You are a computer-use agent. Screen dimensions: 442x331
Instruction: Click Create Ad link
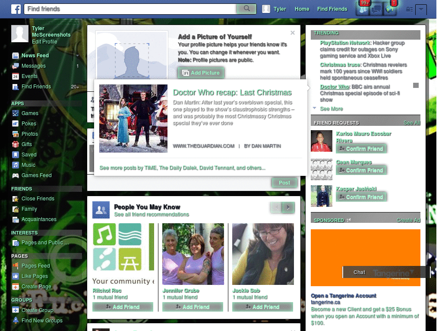[408, 220]
